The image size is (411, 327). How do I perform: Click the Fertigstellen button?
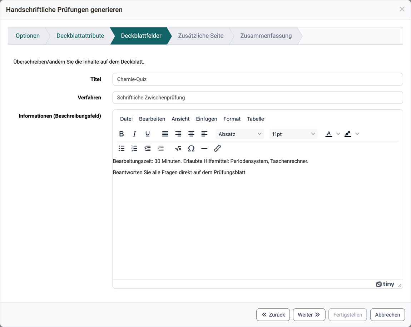[x=348, y=315]
